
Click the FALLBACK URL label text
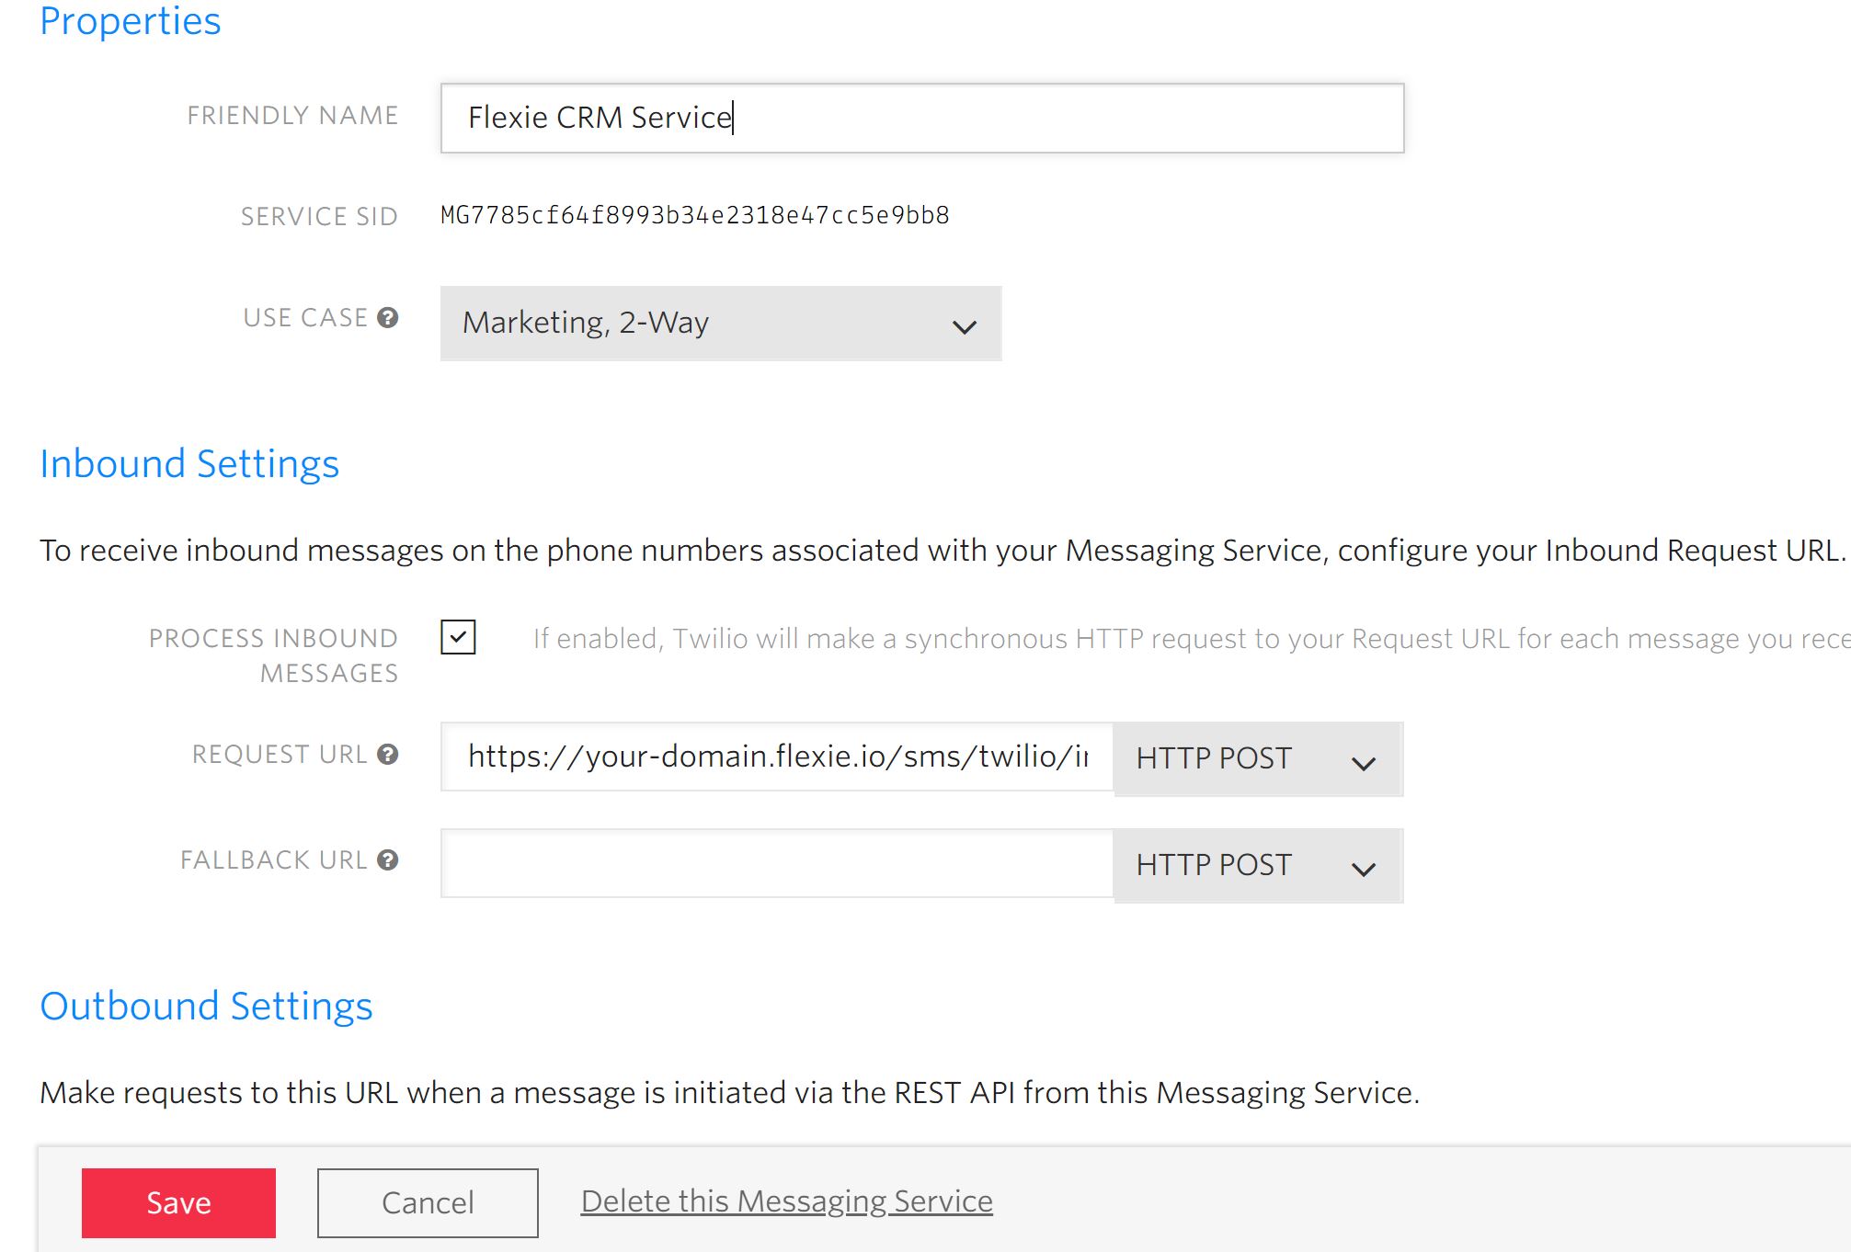click(x=274, y=859)
